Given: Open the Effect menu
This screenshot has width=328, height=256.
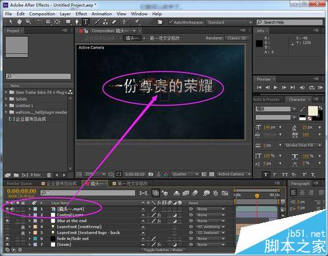Looking at the screenshot, I should pos(81,14).
